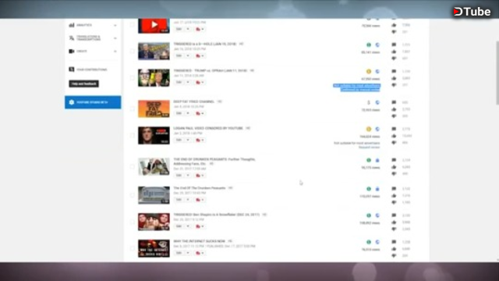Open promote megaphone dropdown for LOGAN PAUL video
The height and width of the screenshot is (281, 499).
pyautogui.click(x=200, y=140)
